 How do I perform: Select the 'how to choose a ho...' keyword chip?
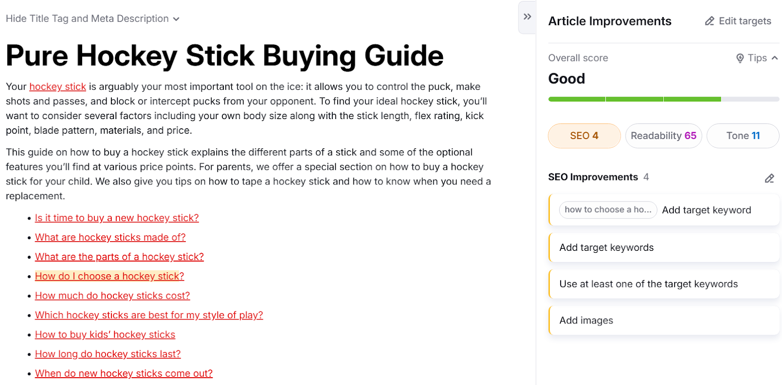608,210
